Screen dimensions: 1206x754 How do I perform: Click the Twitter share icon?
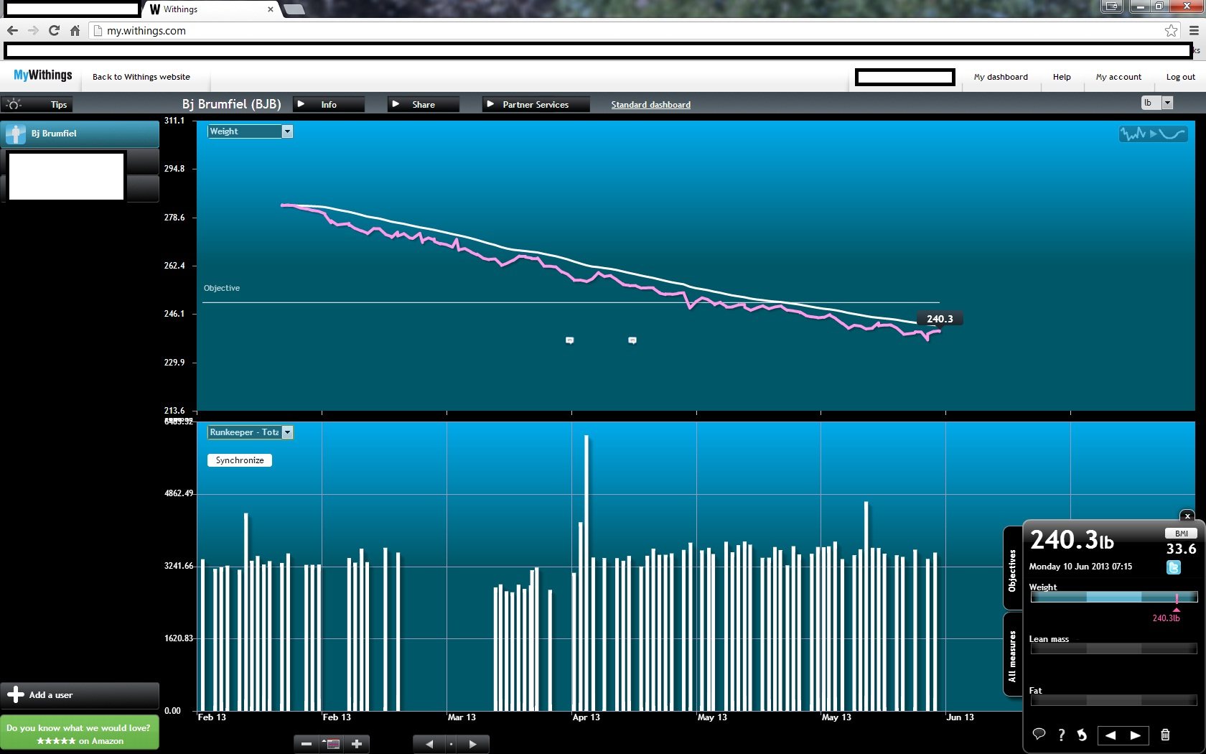click(x=1173, y=567)
